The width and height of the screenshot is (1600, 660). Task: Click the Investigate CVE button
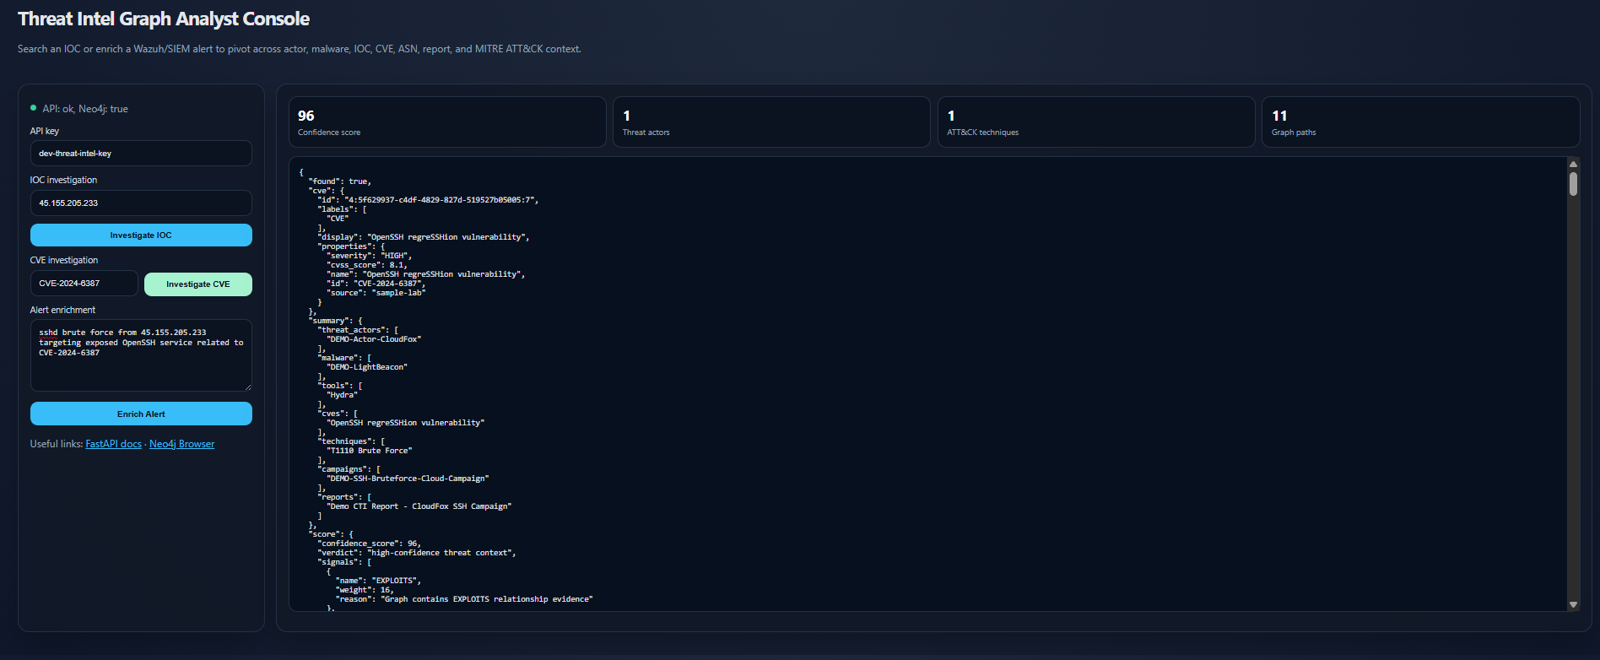click(x=198, y=284)
